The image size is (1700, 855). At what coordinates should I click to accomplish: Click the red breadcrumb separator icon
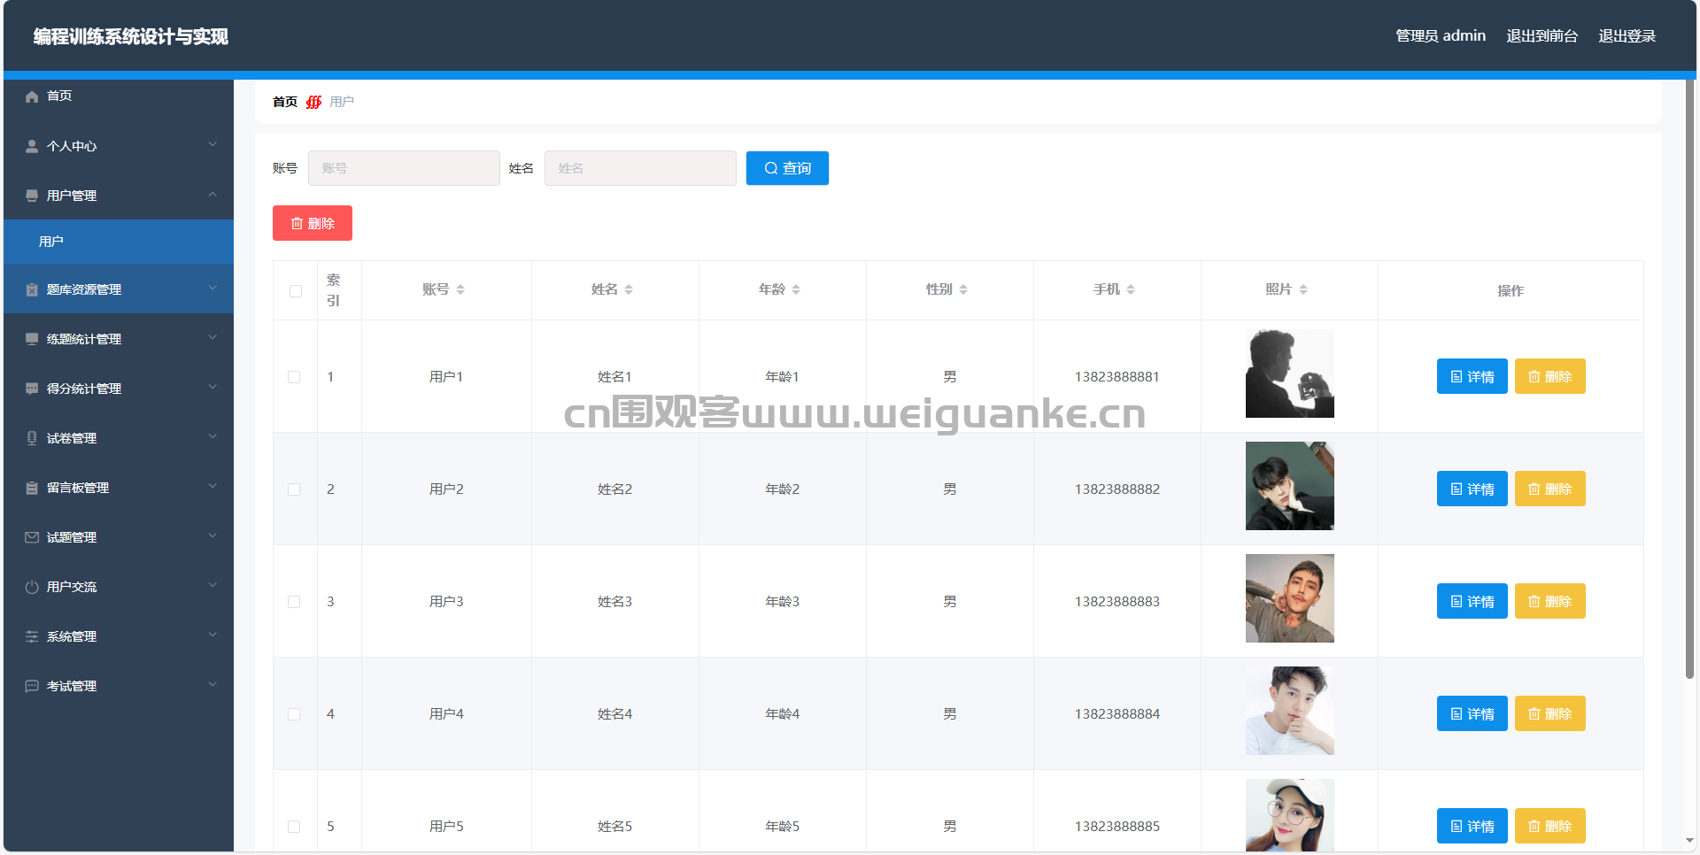[313, 102]
